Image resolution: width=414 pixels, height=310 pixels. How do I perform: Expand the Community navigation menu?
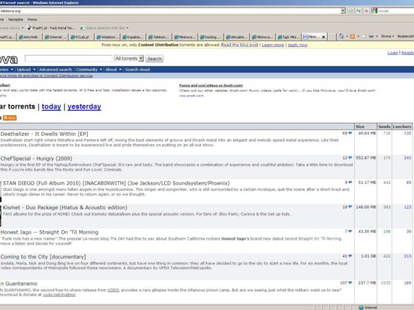[x=88, y=70]
